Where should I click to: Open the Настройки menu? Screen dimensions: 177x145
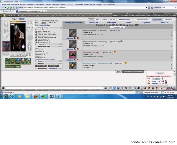tap(111, 5)
